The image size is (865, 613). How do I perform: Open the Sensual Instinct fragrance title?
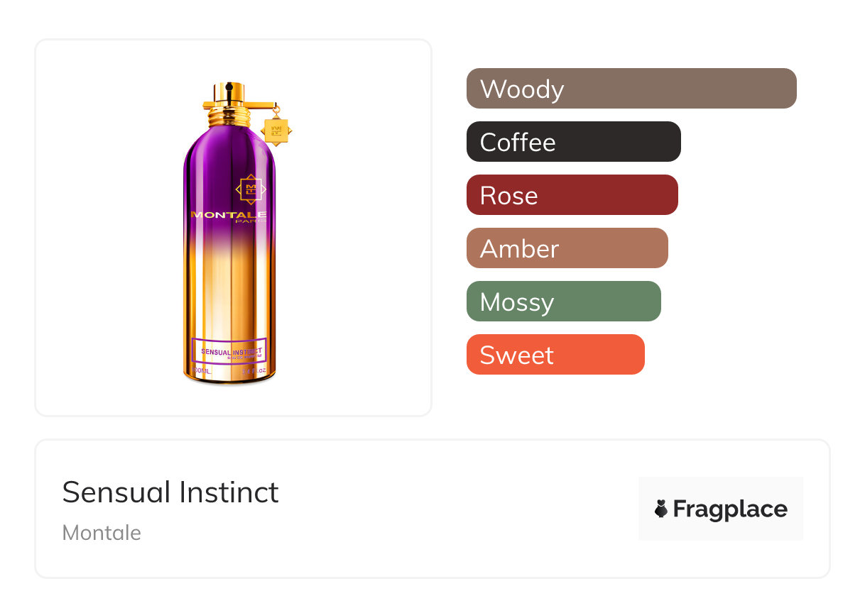(170, 492)
